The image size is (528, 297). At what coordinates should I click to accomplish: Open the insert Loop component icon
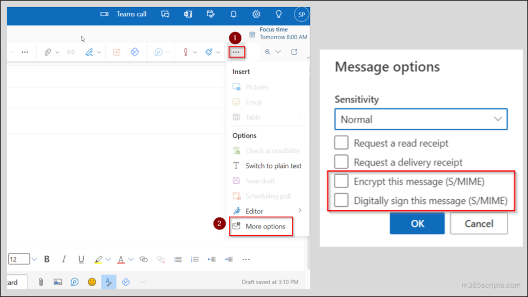point(134,51)
